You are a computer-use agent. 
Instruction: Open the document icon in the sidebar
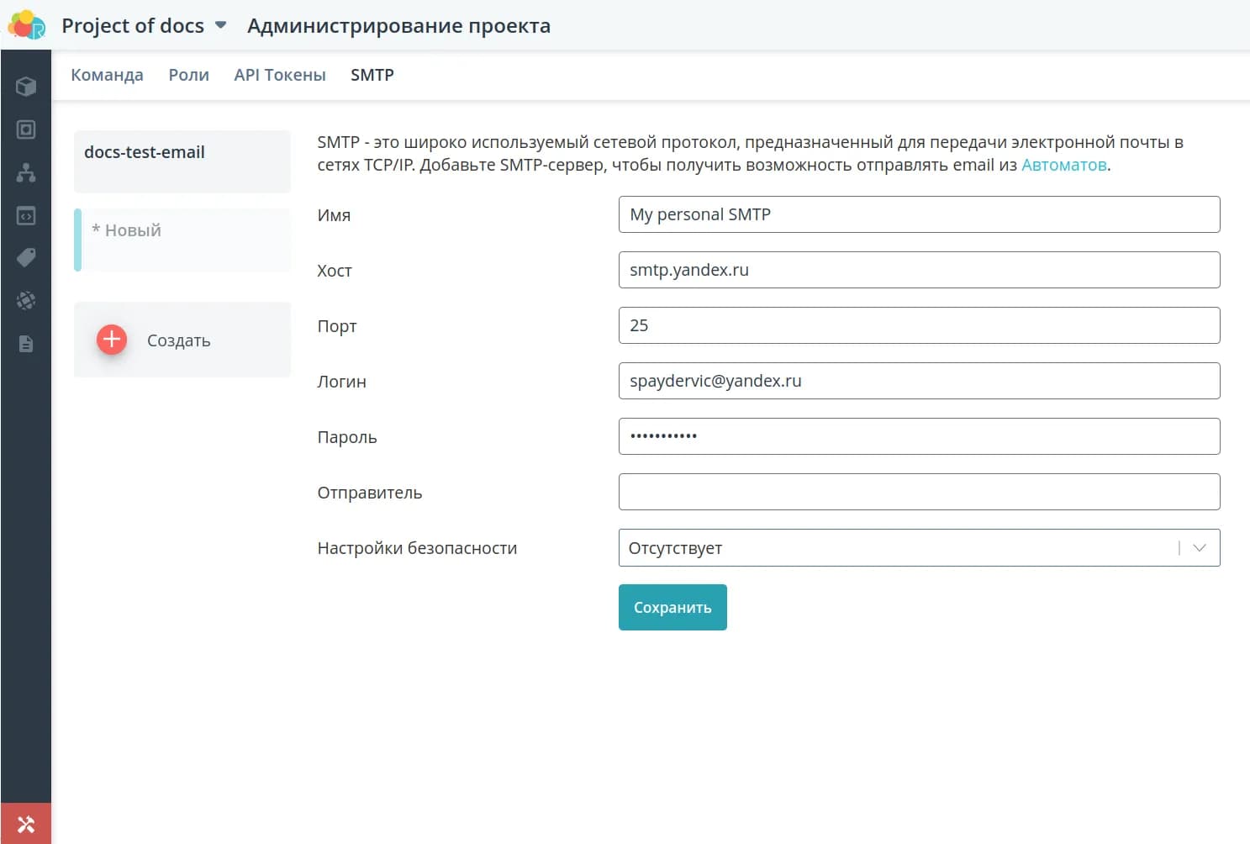pos(26,344)
